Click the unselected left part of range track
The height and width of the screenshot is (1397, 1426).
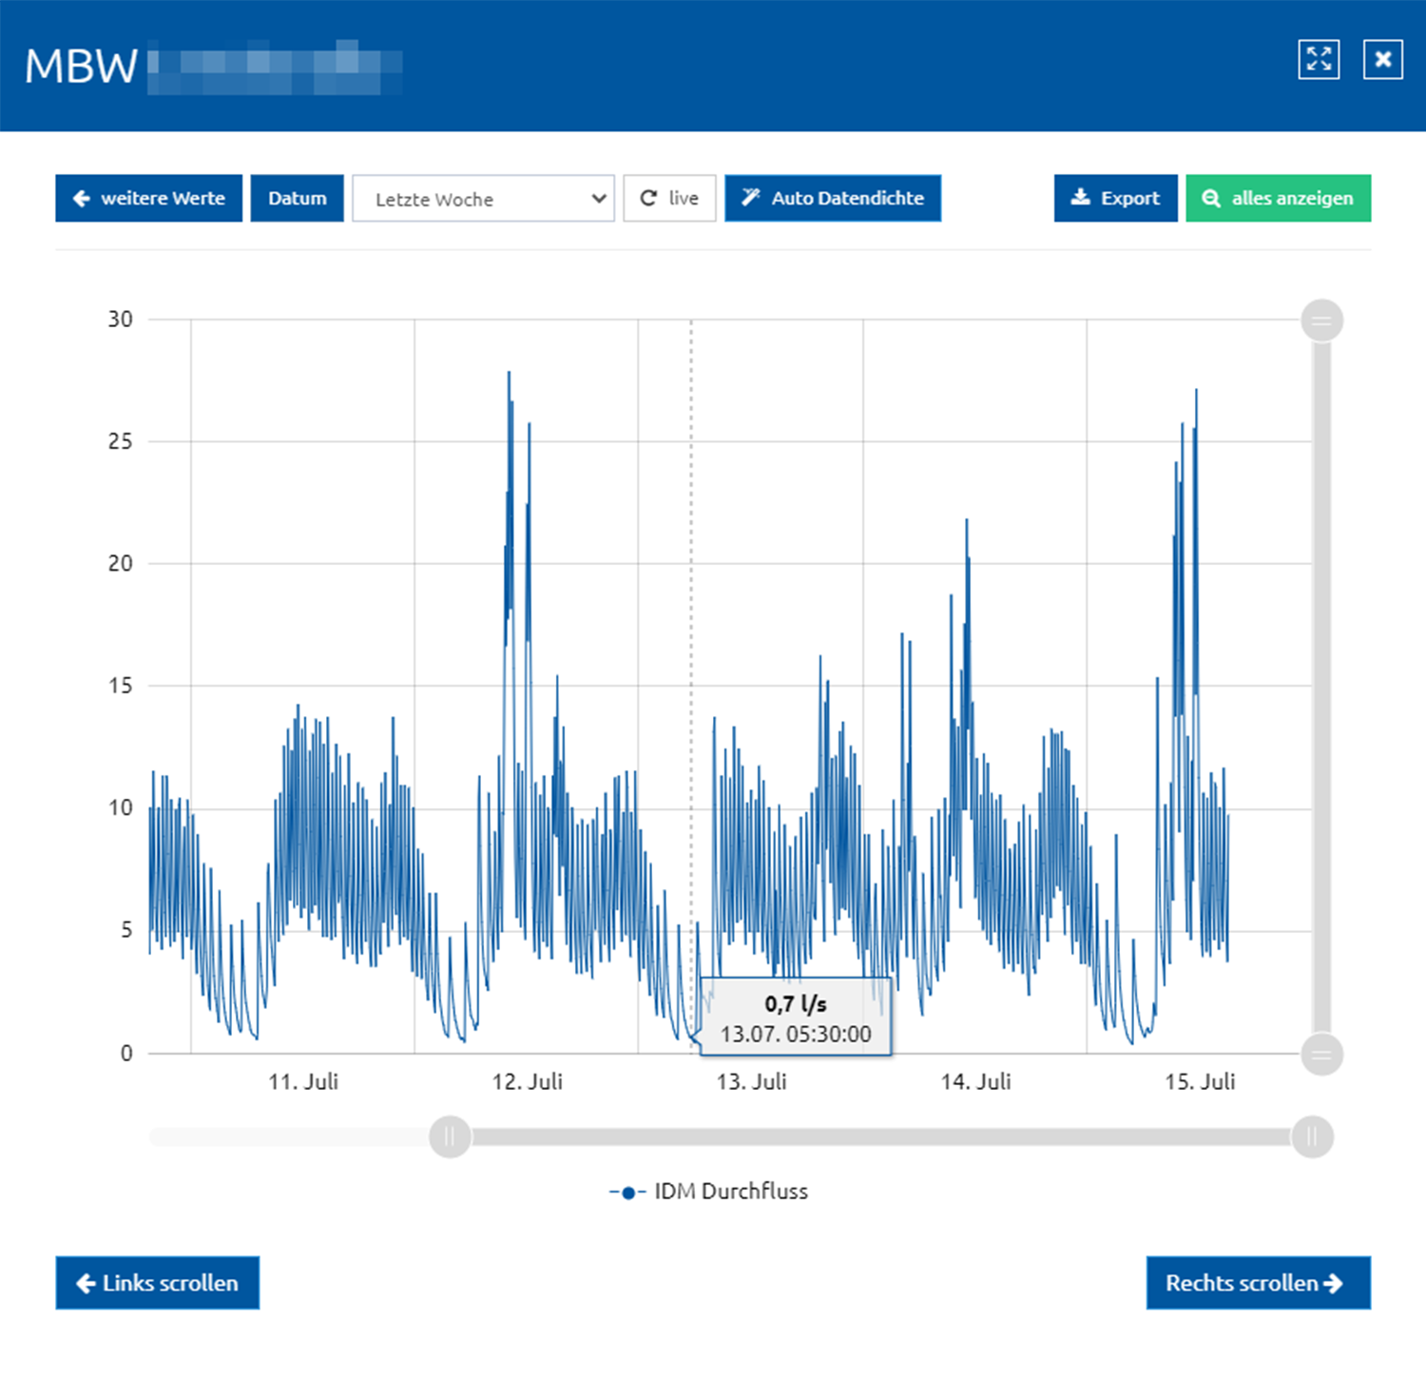(x=289, y=1136)
